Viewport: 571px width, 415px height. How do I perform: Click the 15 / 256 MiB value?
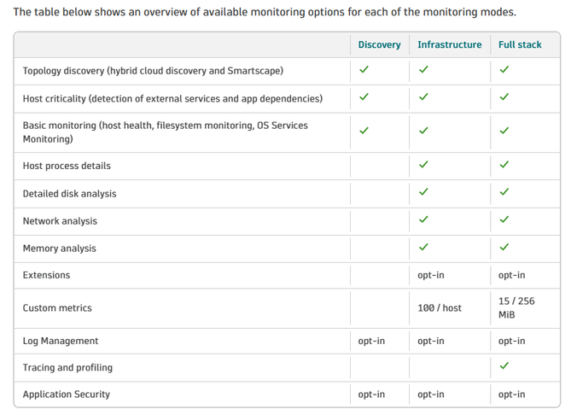point(516,307)
